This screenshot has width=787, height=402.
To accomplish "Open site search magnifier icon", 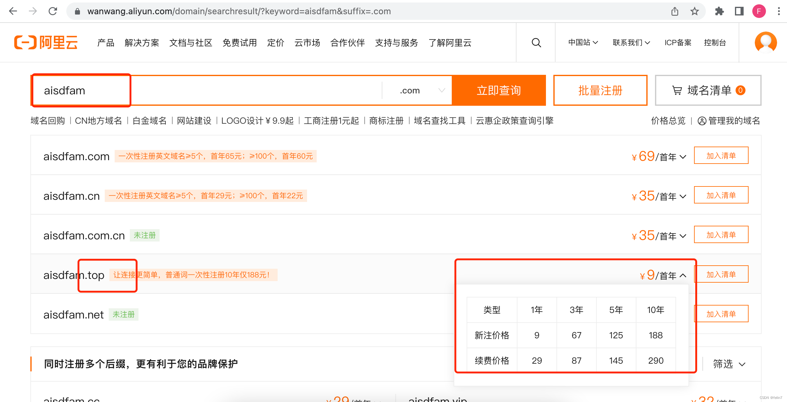I will 536,43.
